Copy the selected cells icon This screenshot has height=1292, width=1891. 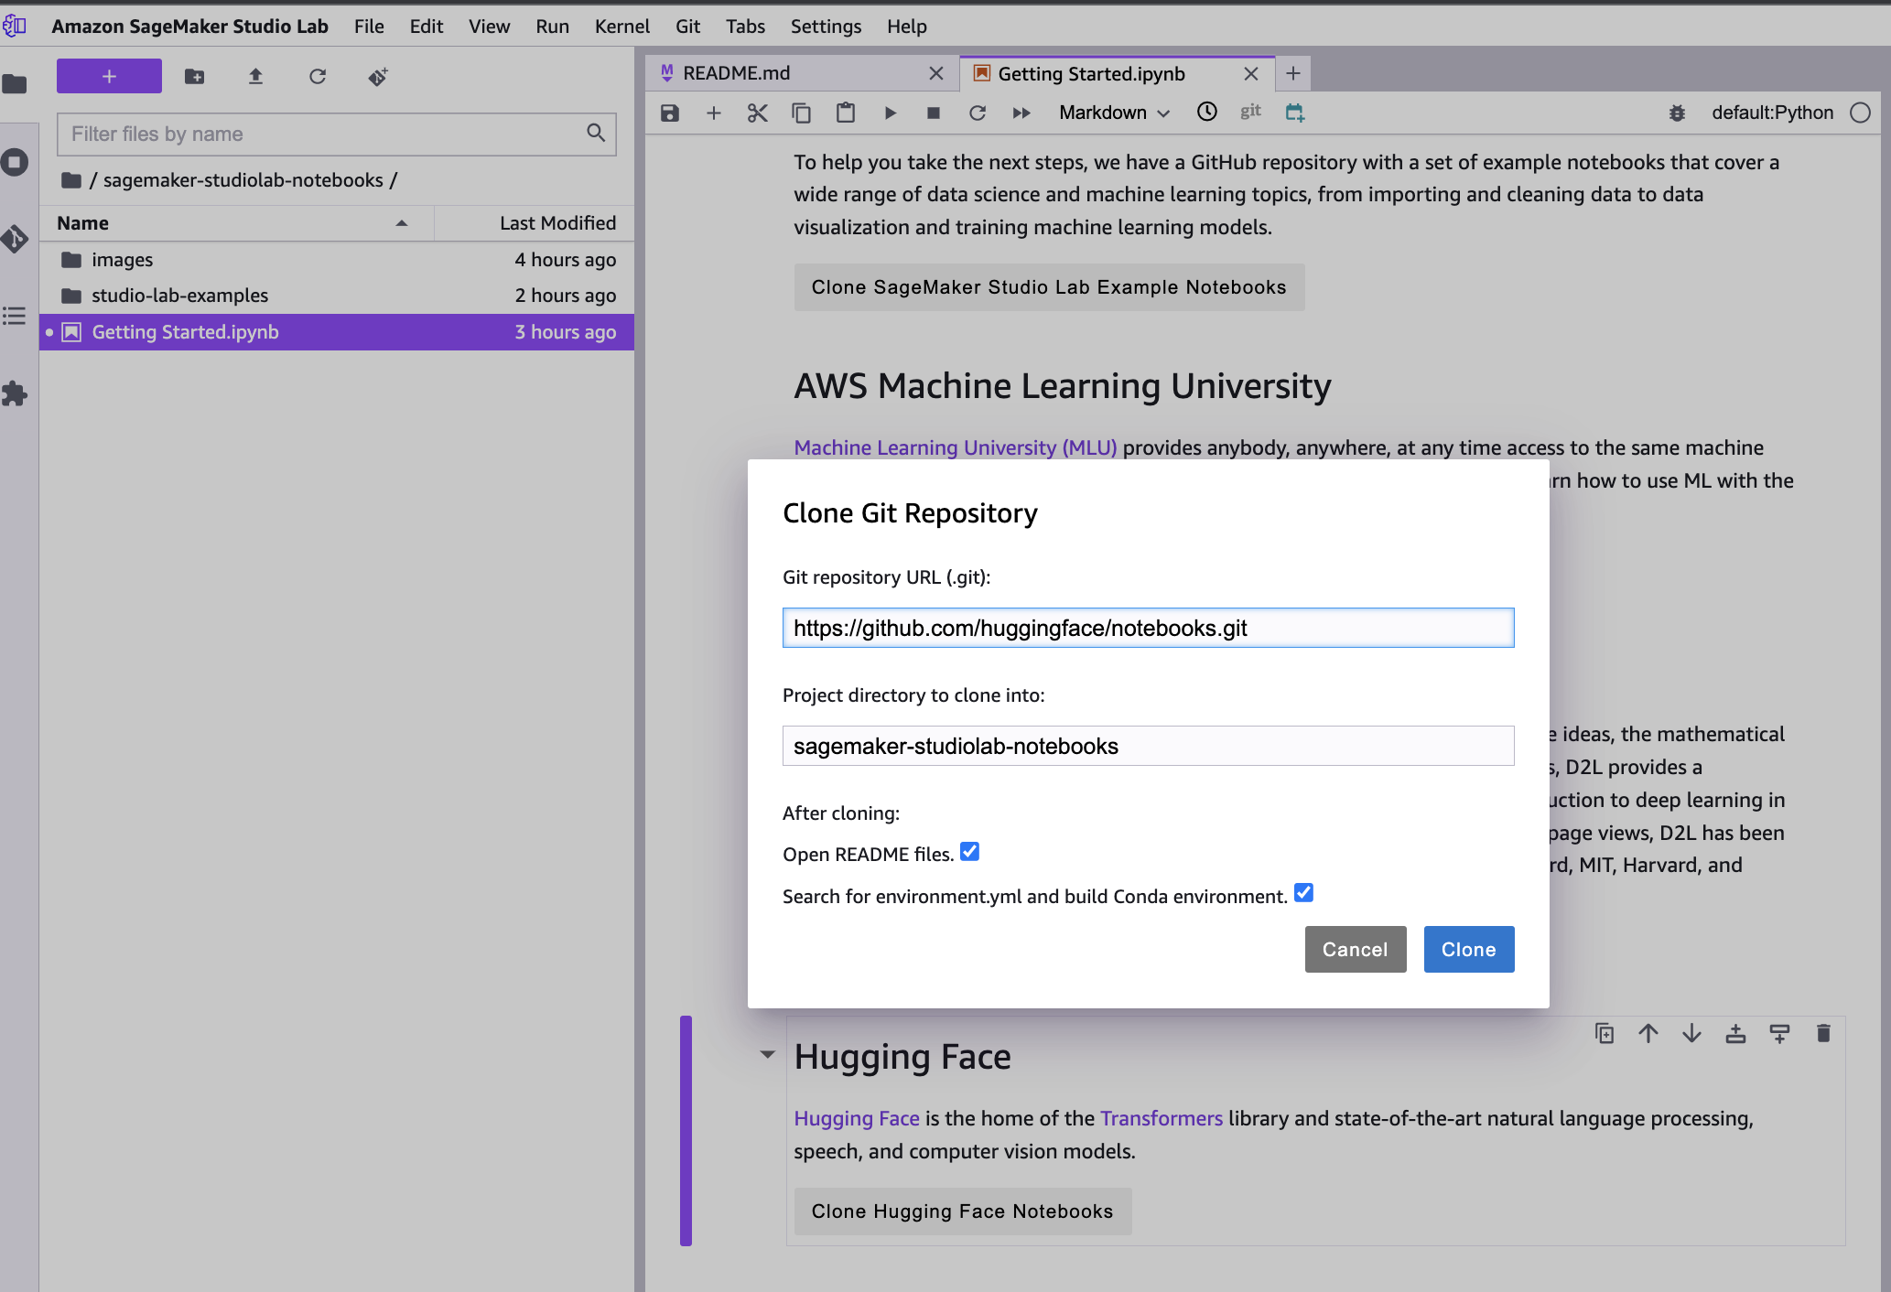pyautogui.click(x=801, y=113)
